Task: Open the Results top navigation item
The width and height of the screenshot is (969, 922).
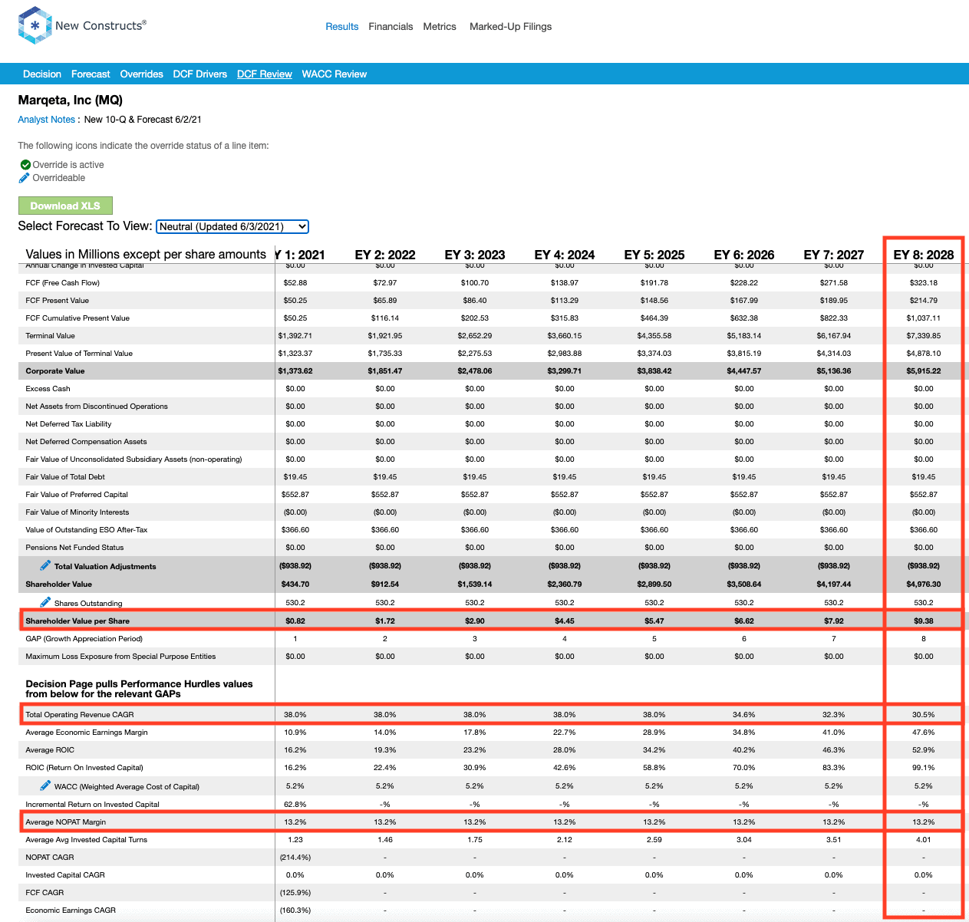Action: pos(341,26)
